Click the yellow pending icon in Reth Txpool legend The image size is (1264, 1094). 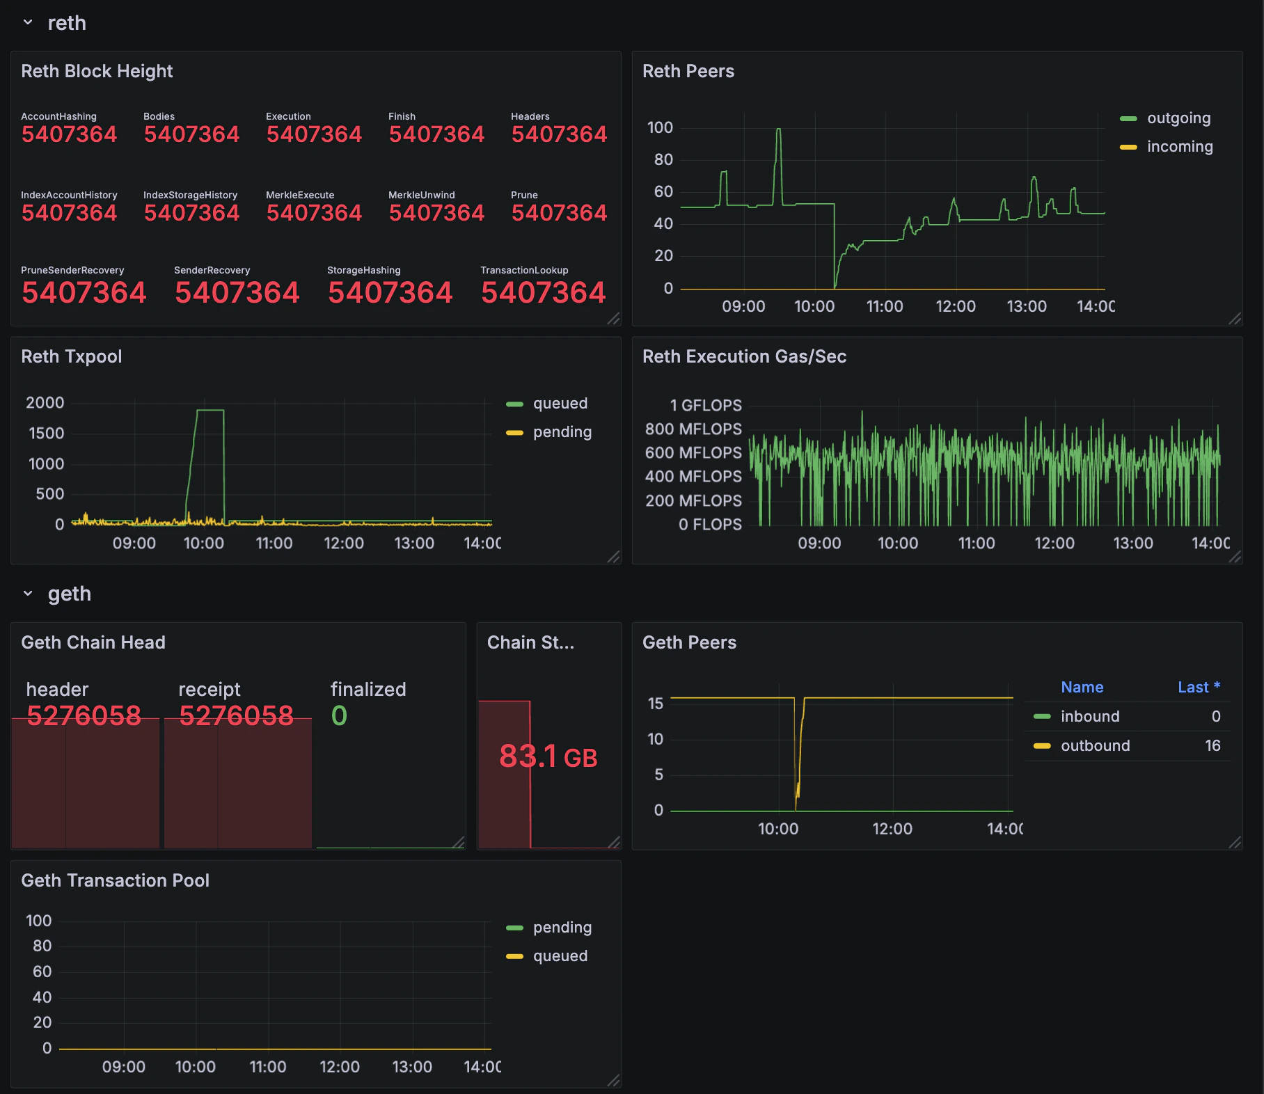point(515,431)
